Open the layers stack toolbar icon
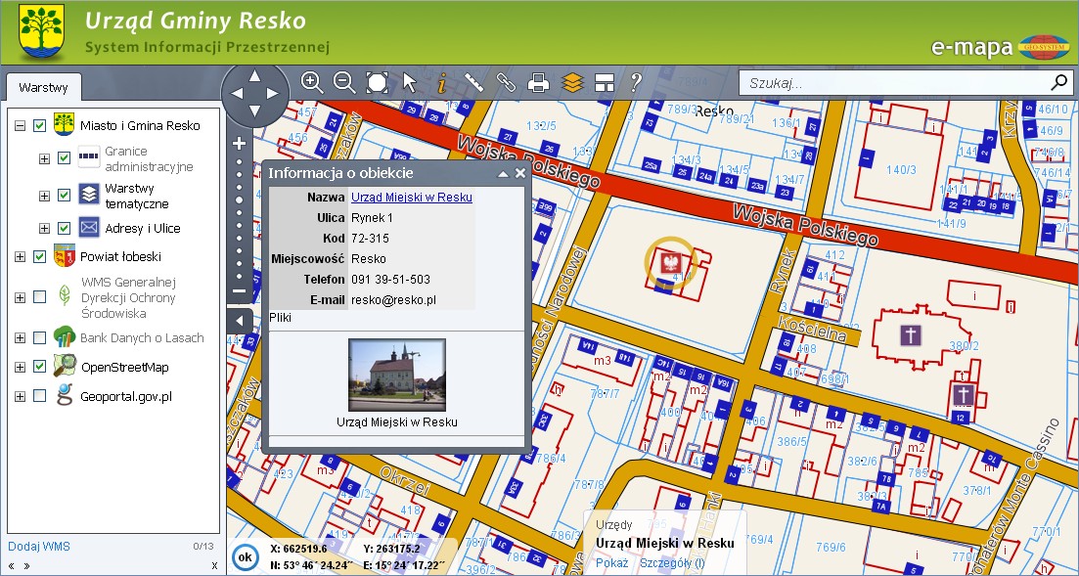 572,83
